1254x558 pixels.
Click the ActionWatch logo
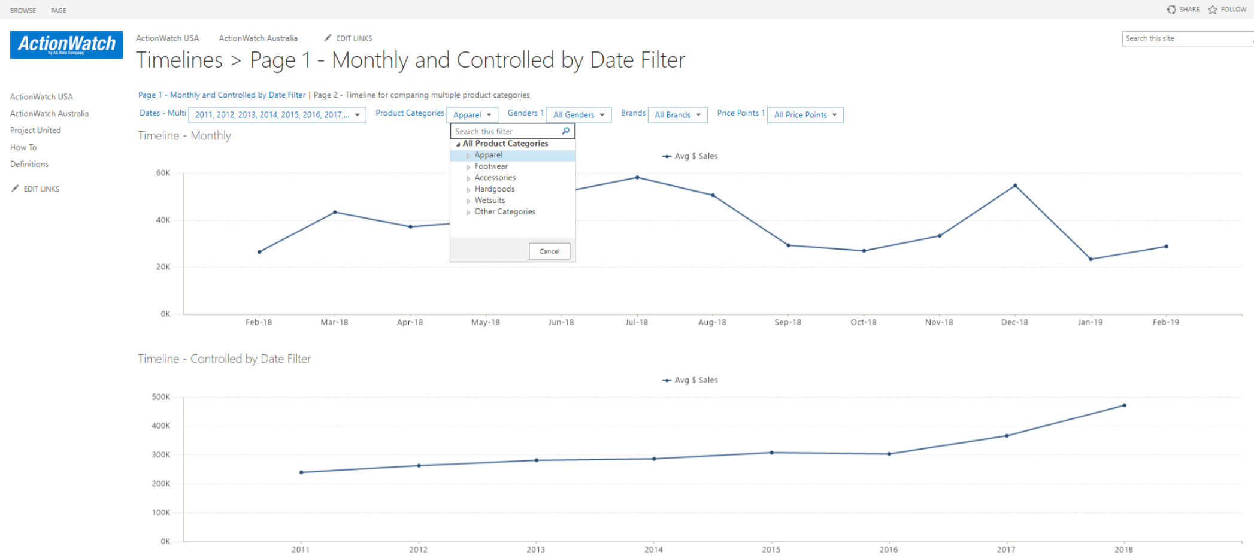click(66, 45)
